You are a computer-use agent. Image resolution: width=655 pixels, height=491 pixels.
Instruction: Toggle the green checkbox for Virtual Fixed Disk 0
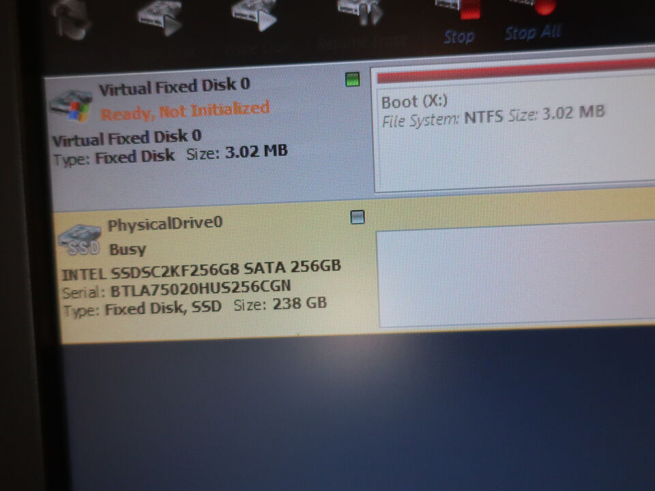pos(352,80)
